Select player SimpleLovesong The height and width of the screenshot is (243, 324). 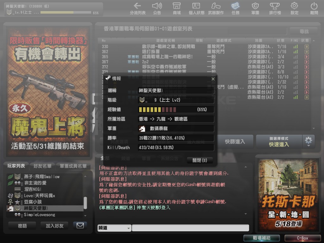(x=45, y=215)
